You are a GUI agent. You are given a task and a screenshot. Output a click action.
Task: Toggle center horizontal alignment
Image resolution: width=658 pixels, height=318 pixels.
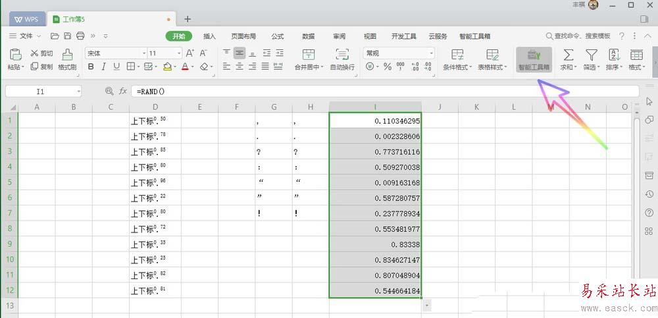[x=240, y=66]
